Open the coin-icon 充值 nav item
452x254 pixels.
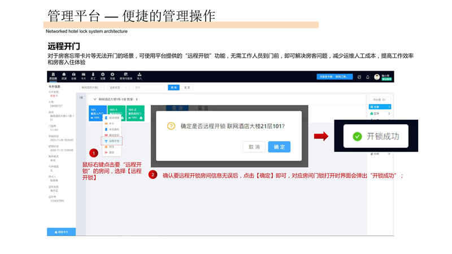tap(112, 76)
